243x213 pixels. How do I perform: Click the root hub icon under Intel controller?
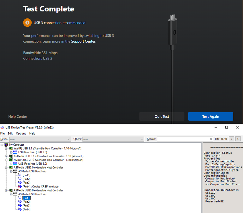tap(15, 152)
